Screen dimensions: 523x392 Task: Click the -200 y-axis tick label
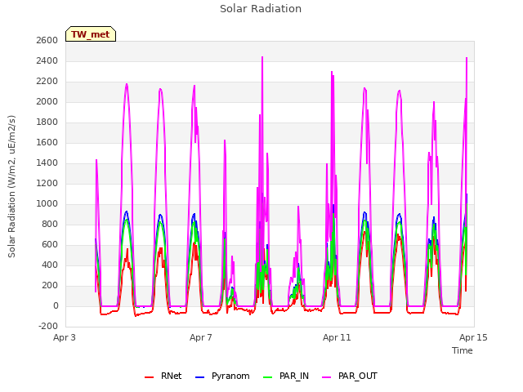(x=48, y=327)
